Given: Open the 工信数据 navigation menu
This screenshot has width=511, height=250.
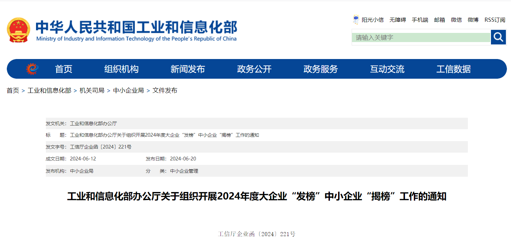Looking at the screenshot, I should click(454, 69).
